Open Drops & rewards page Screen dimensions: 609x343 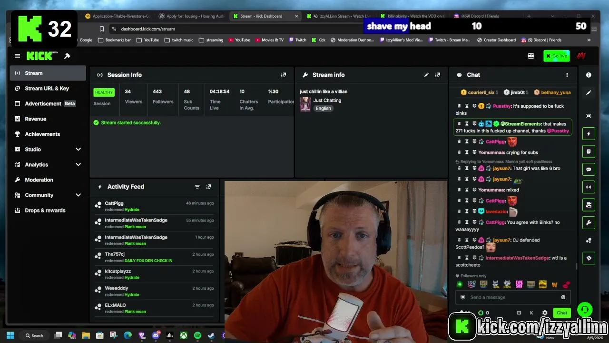click(48, 211)
